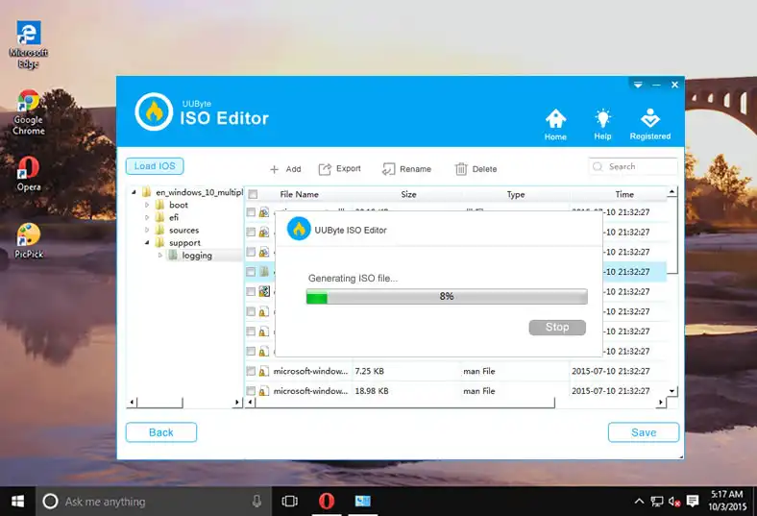Open Opera desktop shortcut
Image resolution: width=757 pixels, height=516 pixels.
[x=29, y=174]
